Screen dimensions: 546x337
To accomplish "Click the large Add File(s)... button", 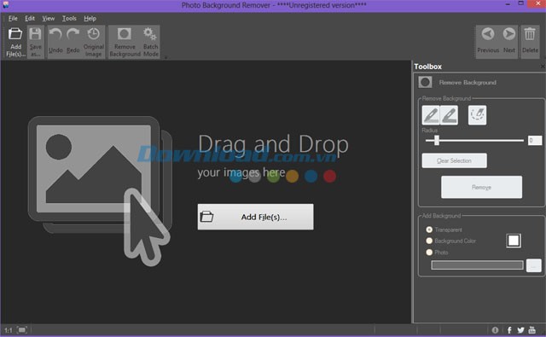I will click(255, 217).
